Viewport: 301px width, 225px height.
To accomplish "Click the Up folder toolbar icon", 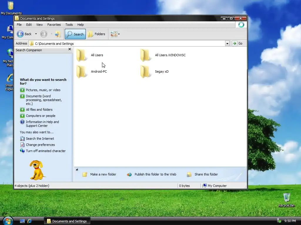I will [x=58, y=34].
